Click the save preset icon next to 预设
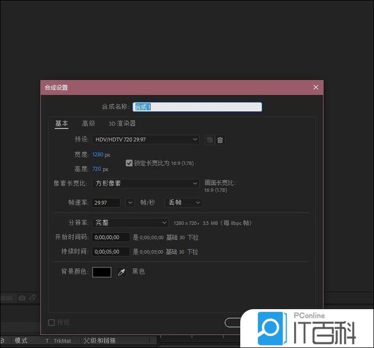Viewport: 374px width, 348px height. 209,140
